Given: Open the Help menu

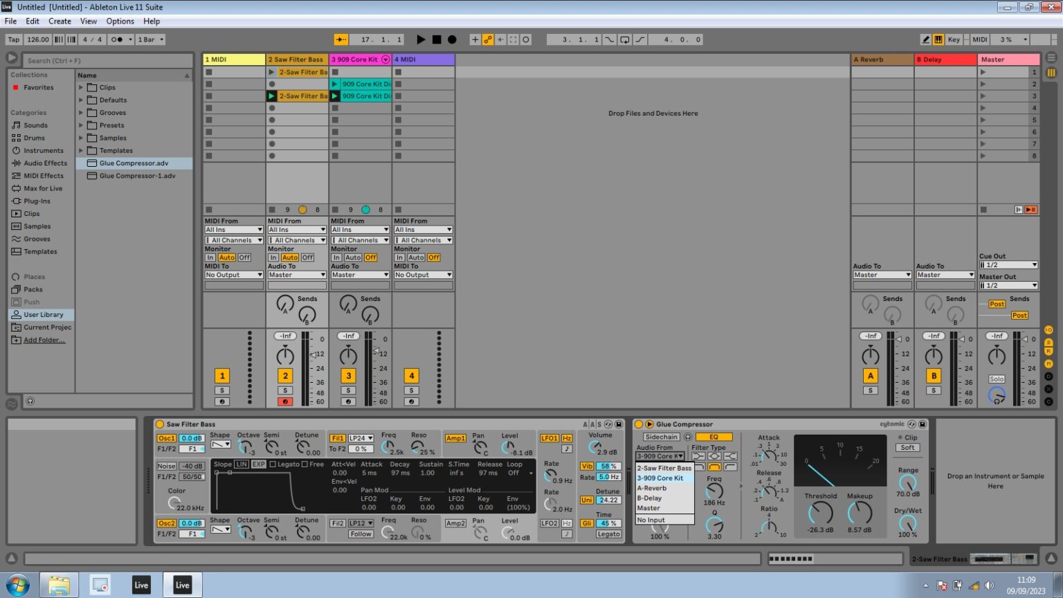Looking at the screenshot, I should pos(152,21).
